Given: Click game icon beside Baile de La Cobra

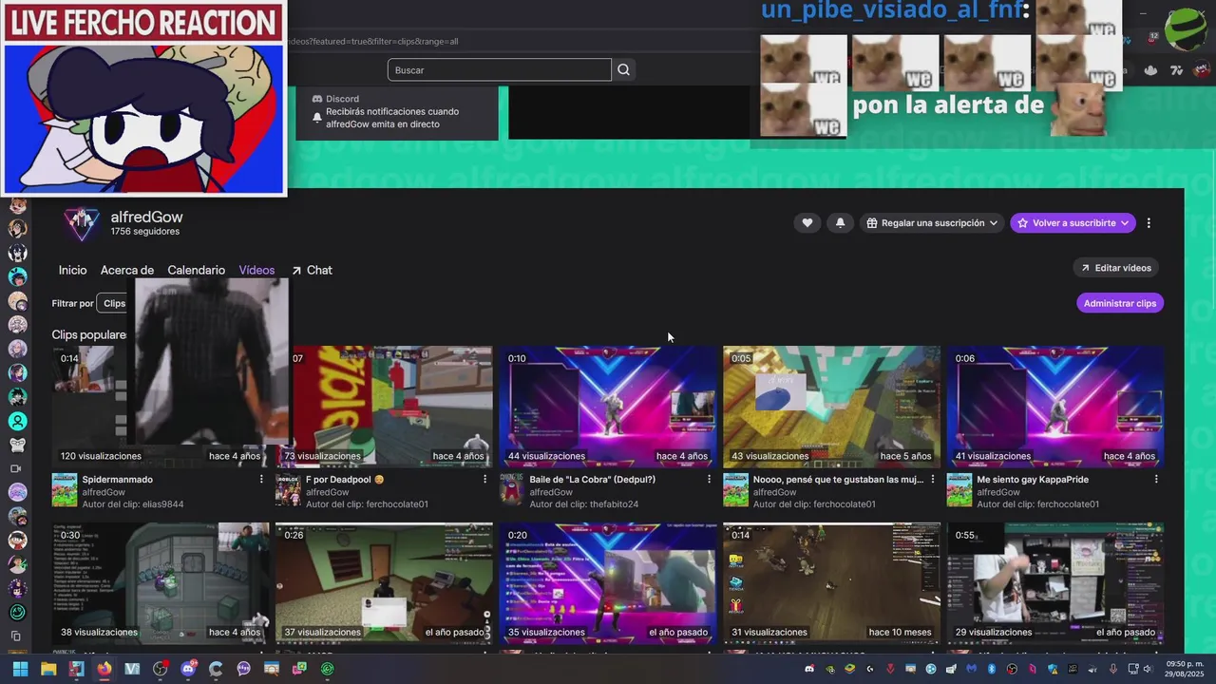Looking at the screenshot, I should [512, 490].
